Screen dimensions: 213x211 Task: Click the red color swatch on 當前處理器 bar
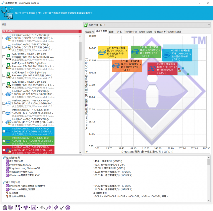[80, 31]
